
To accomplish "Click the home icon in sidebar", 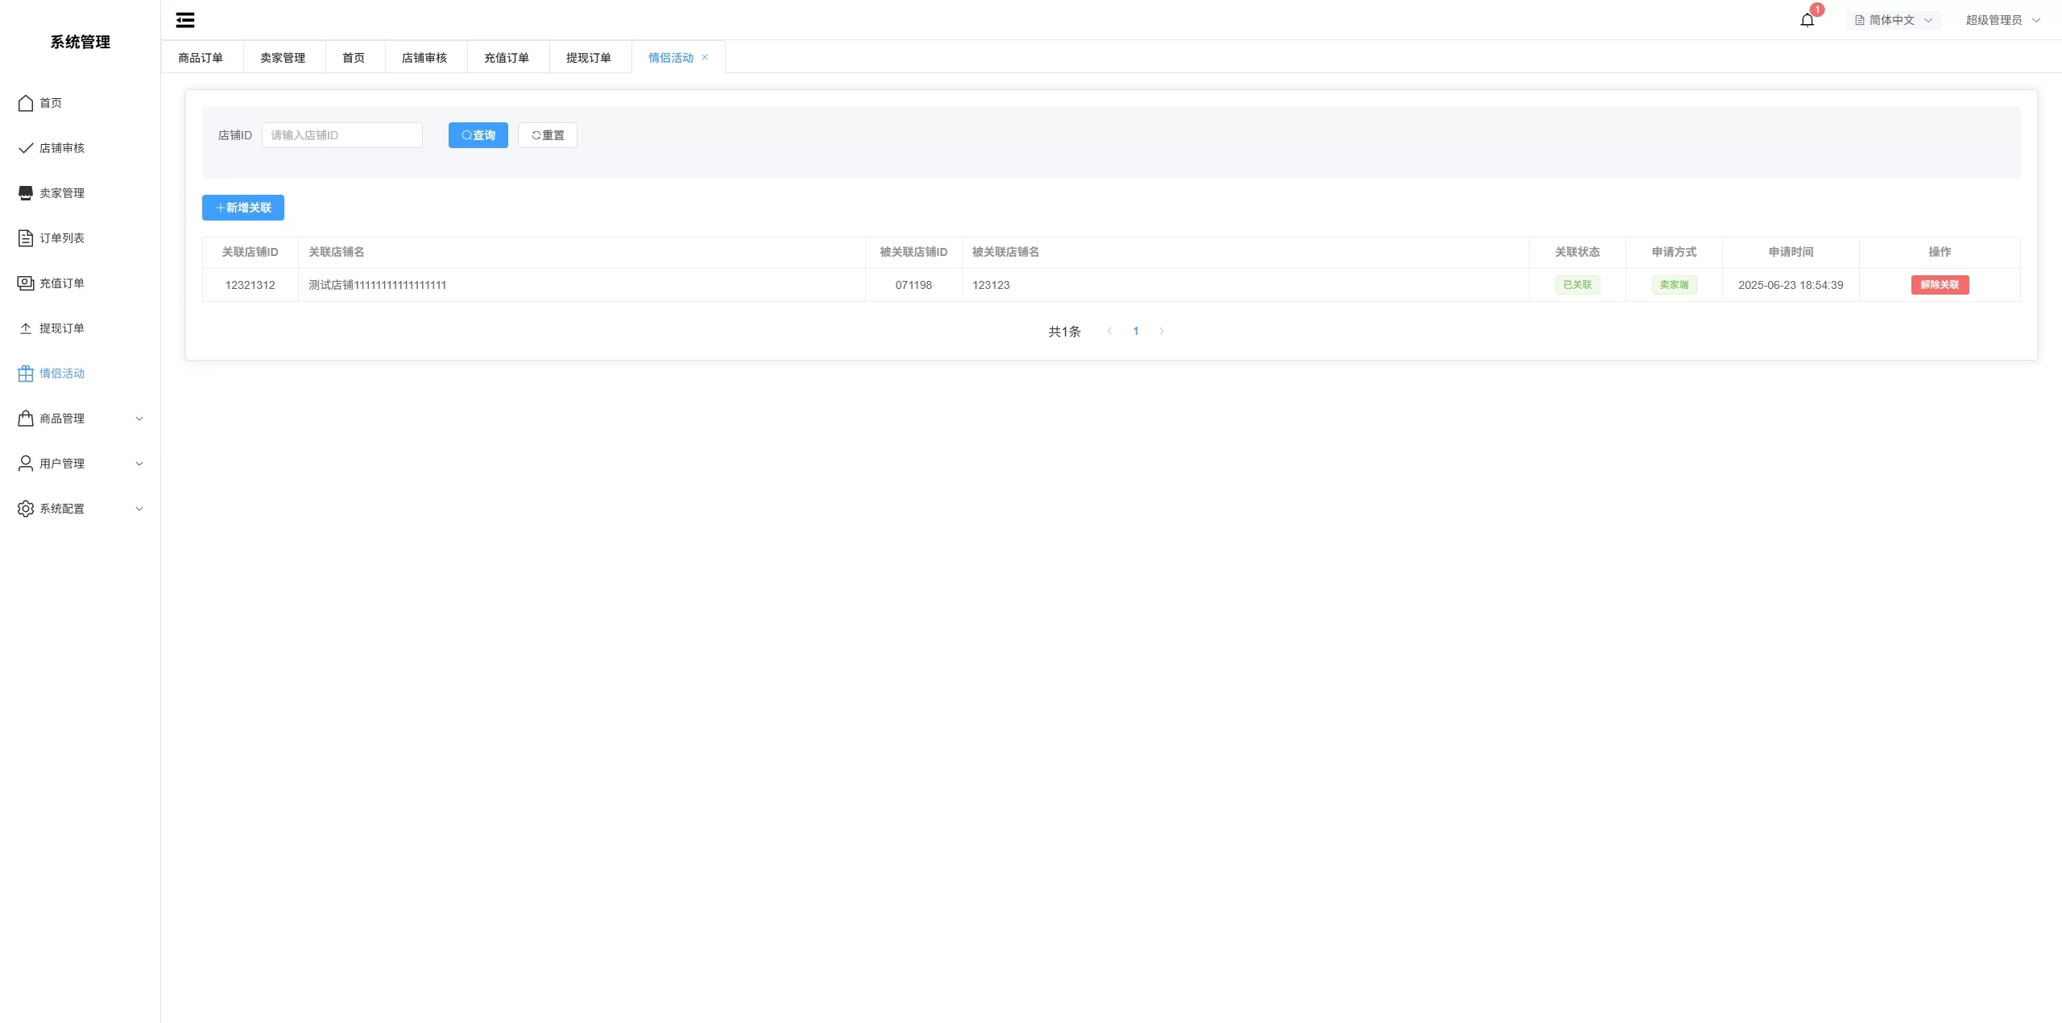I will pyautogui.click(x=26, y=103).
